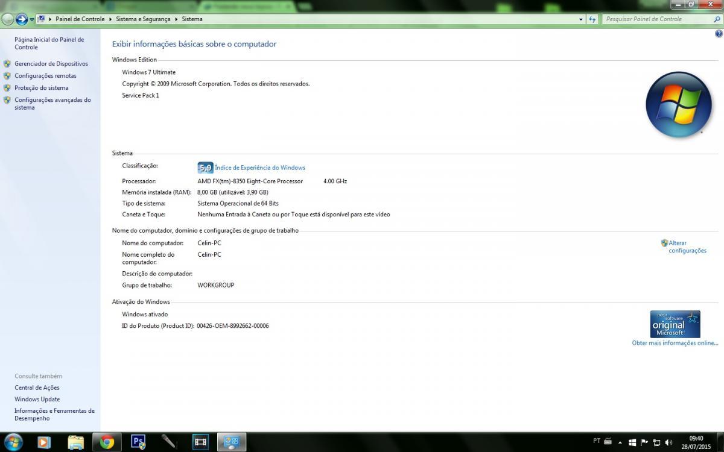Viewport: 724px width, 452px height.
Task: Click the Service Pack 1 text
Action: [141, 95]
